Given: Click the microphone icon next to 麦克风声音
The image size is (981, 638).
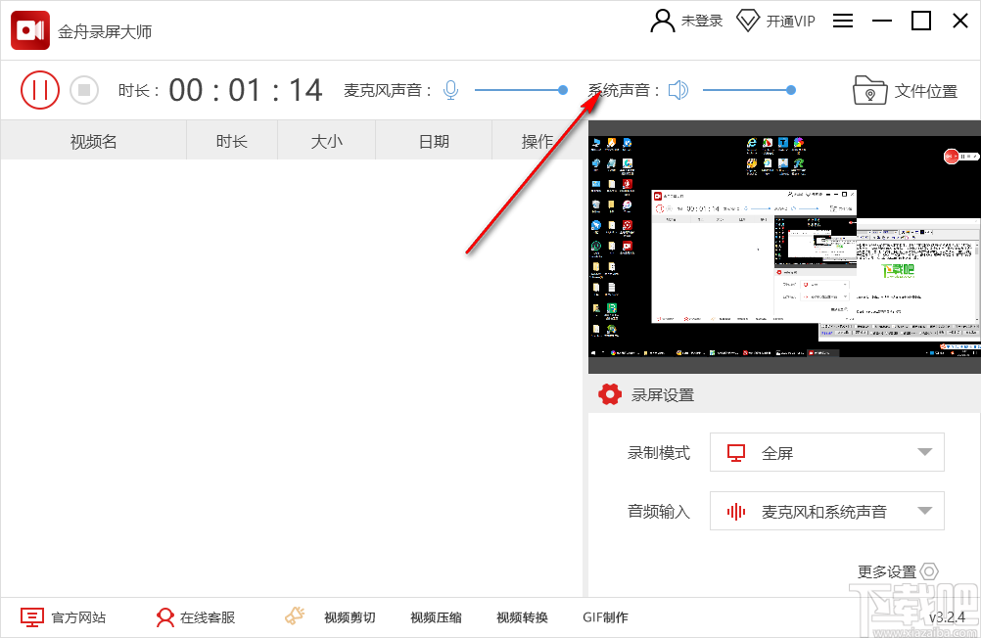Looking at the screenshot, I should click(x=450, y=89).
